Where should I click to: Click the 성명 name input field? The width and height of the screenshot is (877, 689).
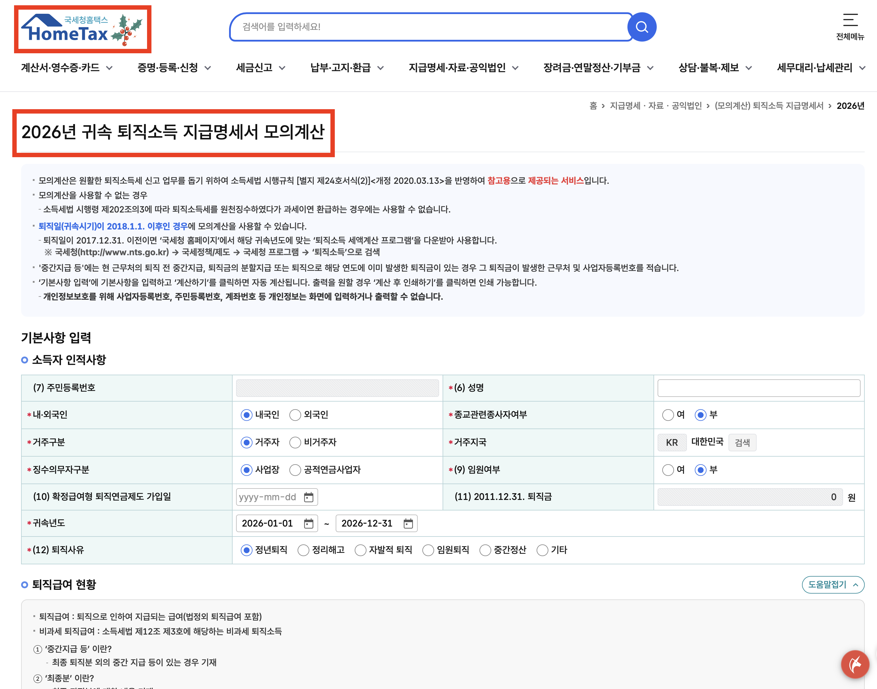(758, 388)
